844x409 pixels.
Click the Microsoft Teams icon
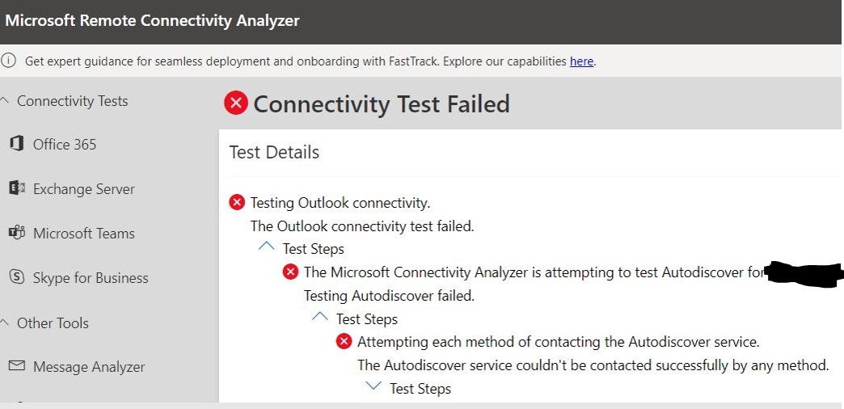(x=17, y=233)
